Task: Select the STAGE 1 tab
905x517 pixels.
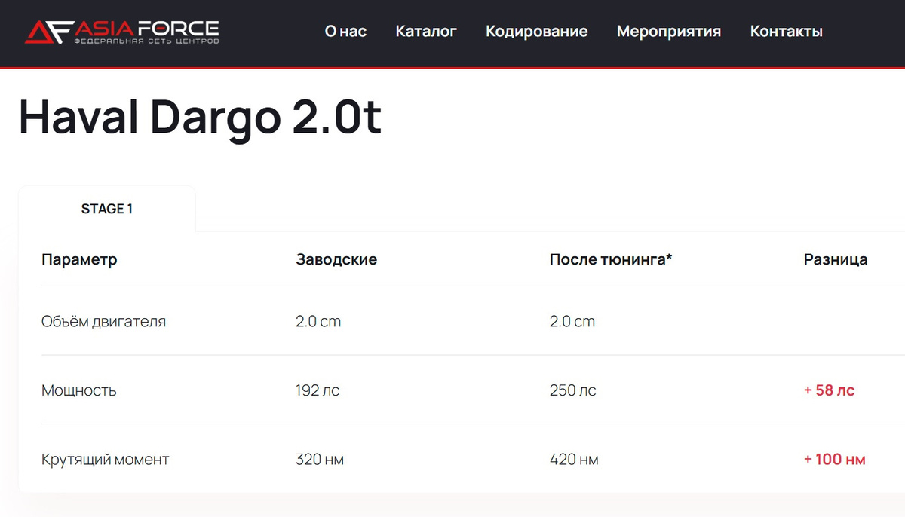Action: 107,209
